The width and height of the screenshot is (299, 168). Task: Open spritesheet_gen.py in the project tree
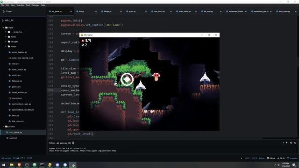pos(21,104)
